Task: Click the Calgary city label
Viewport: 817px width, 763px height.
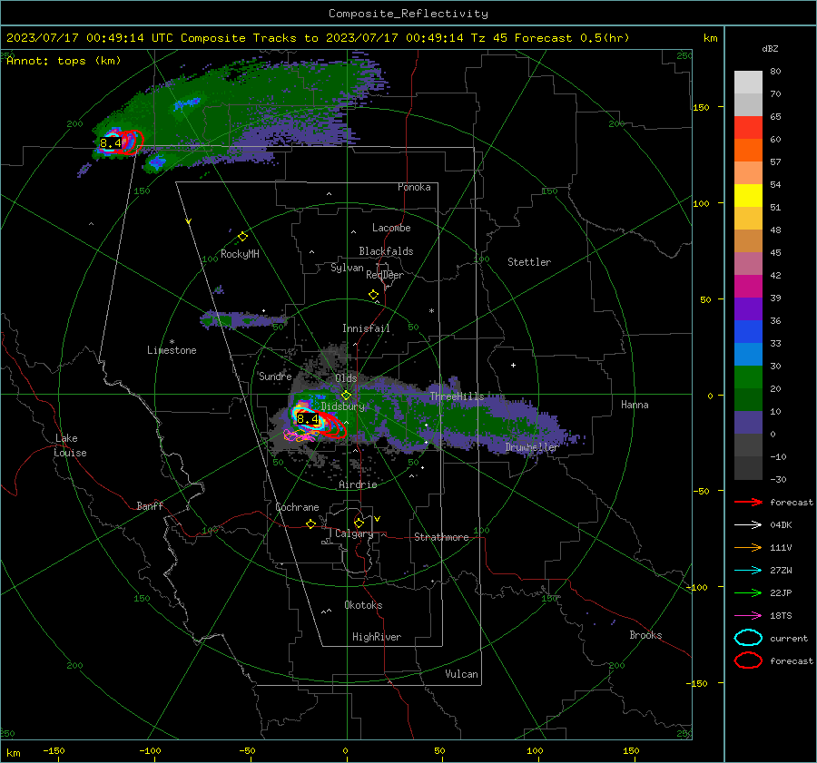Action: (x=354, y=533)
